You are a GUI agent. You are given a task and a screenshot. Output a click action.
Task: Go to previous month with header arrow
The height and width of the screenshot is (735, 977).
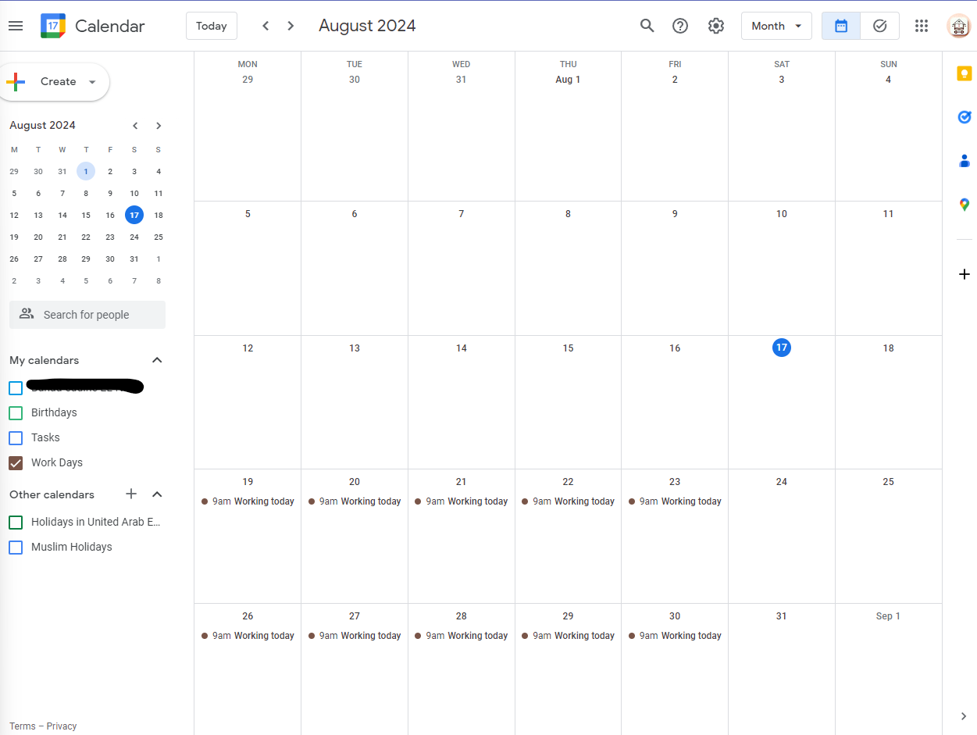266,26
